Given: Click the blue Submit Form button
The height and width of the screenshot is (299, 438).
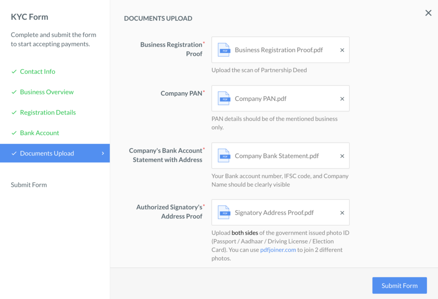Looking at the screenshot, I should 400,285.
